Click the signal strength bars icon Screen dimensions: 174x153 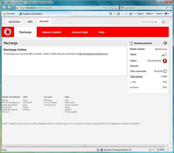(164, 54)
